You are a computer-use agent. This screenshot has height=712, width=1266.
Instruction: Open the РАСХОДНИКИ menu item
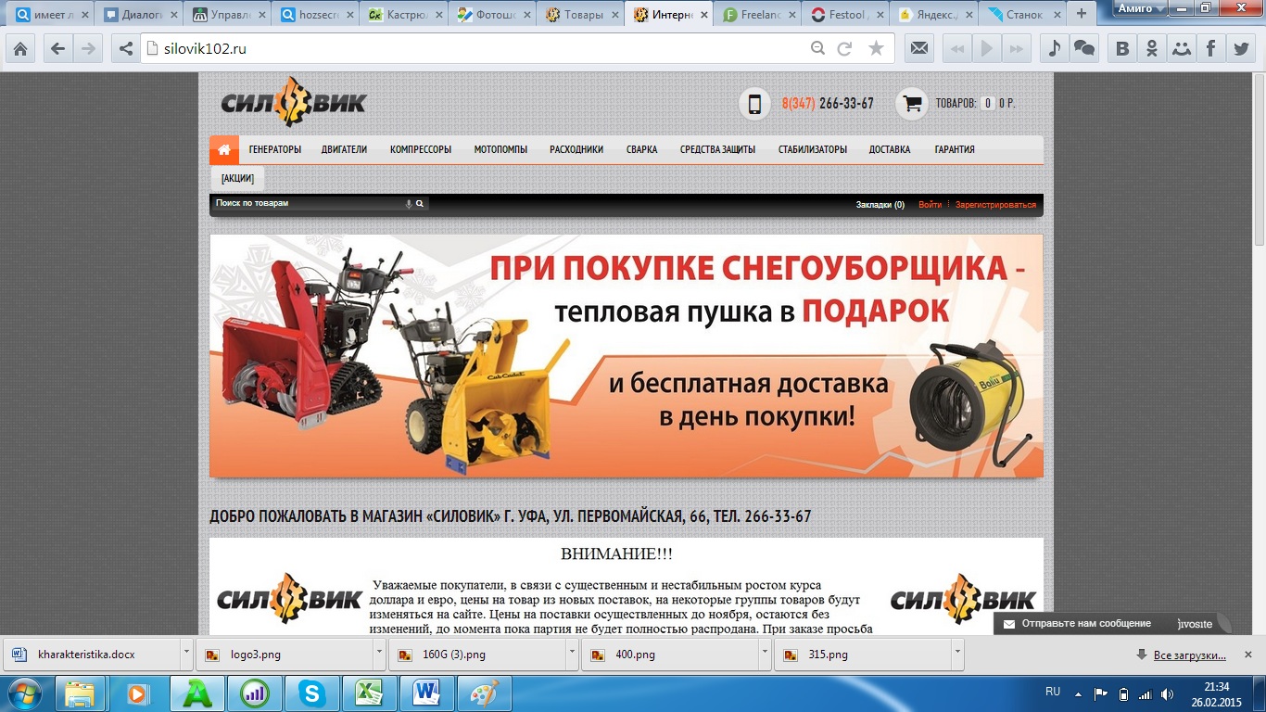pos(576,149)
